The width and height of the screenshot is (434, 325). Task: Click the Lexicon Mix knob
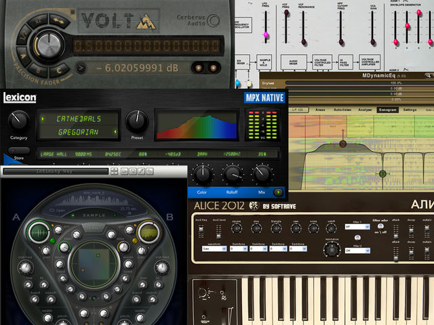point(262,173)
